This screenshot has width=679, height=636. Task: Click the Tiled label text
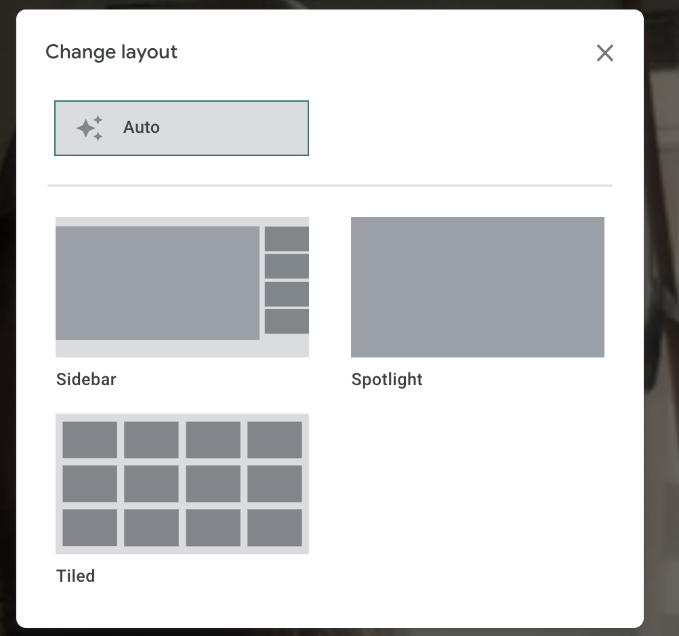[x=75, y=576]
